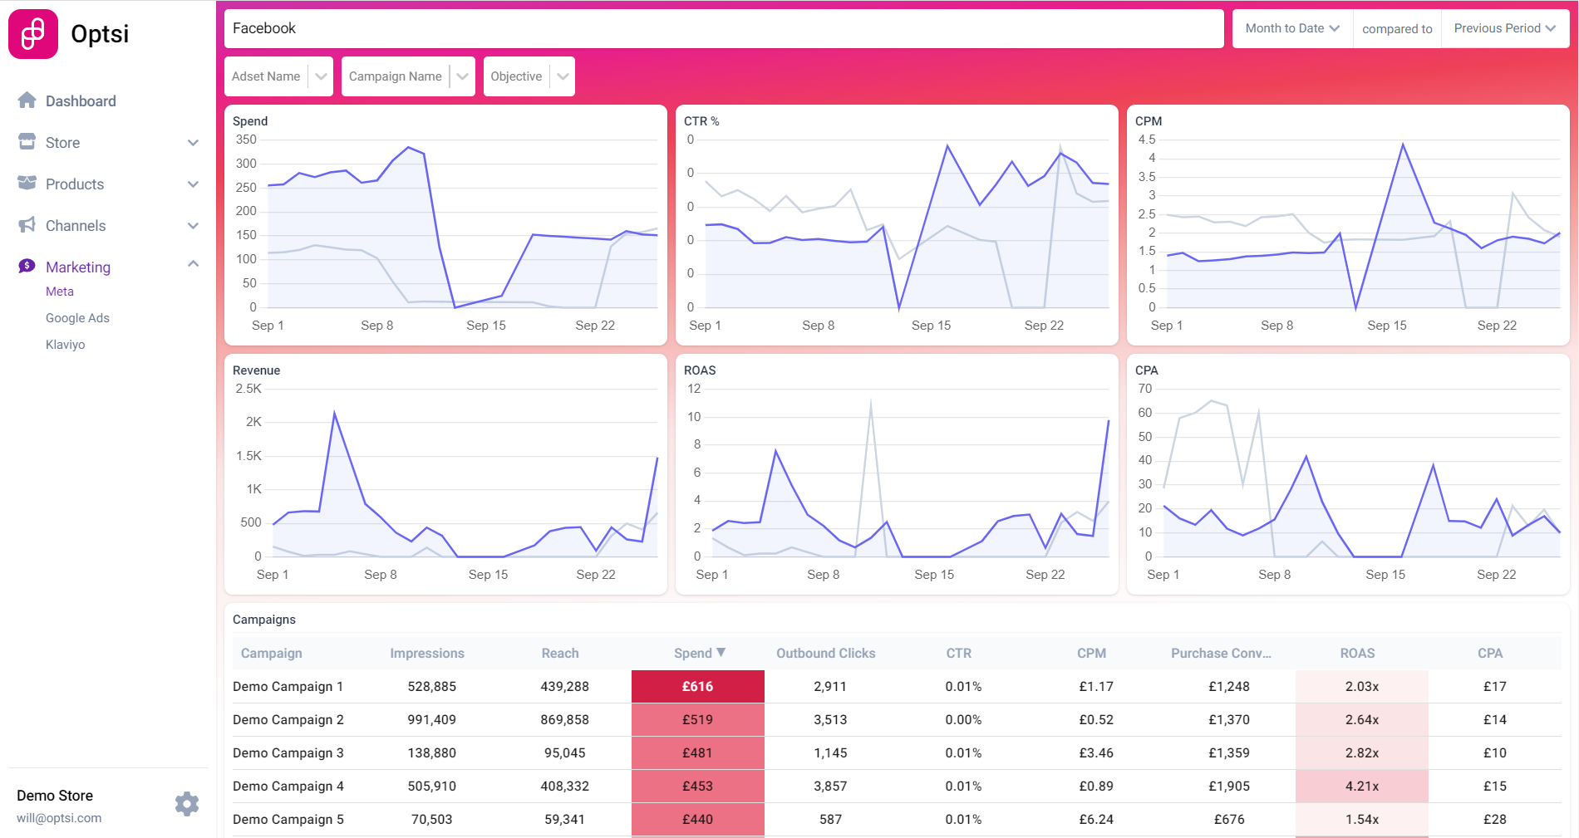Click the CPM chart
The image size is (1579, 838).
pos(1348,225)
